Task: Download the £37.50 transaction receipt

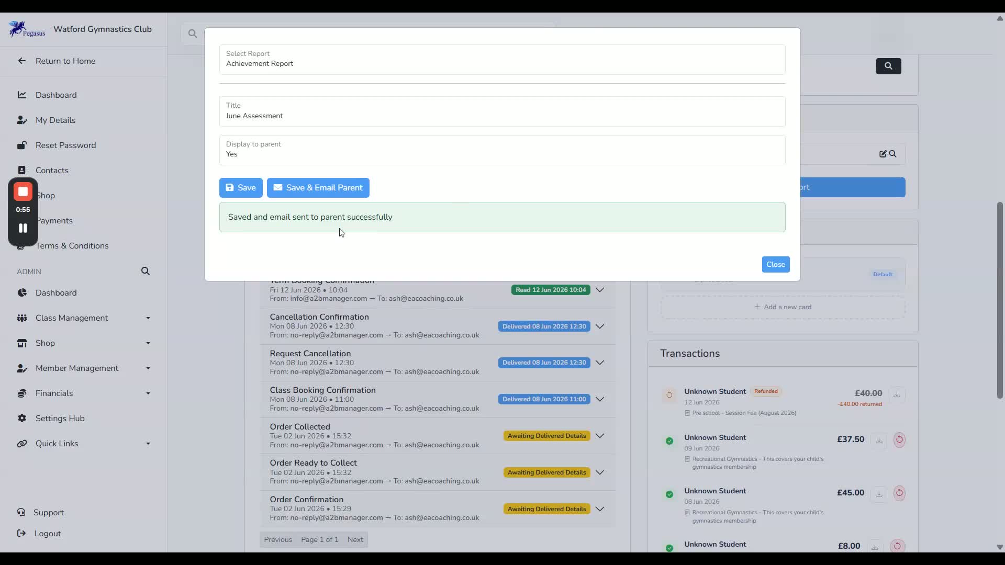Action: point(879,440)
